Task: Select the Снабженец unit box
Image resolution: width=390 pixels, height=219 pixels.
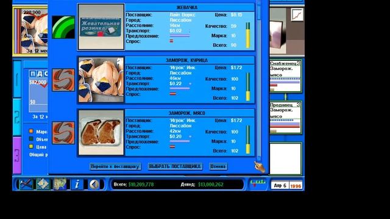Action: click(x=285, y=76)
